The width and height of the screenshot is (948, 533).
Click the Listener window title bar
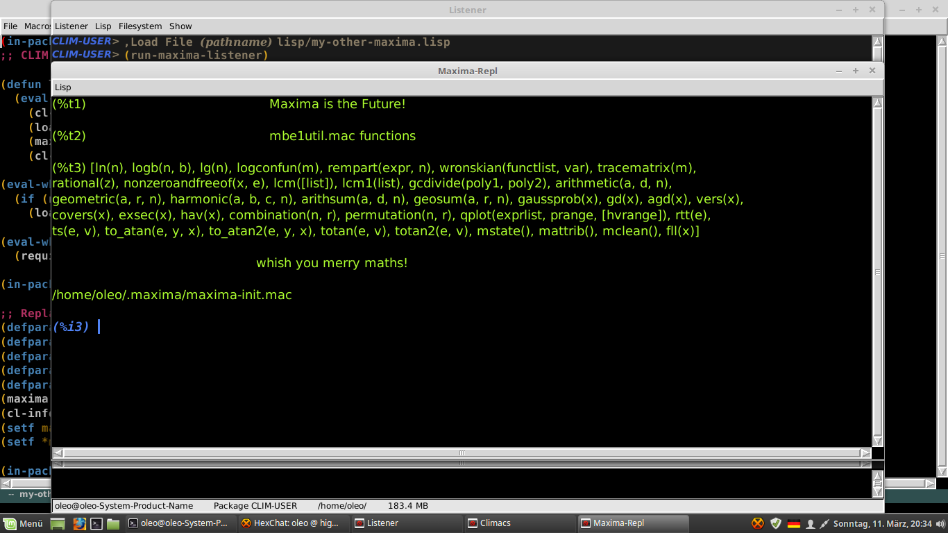pos(468,10)
